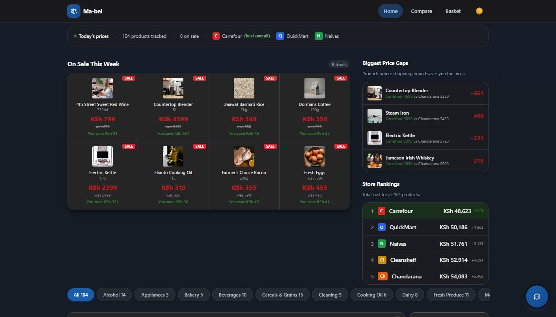
Task: Click the Jameson Irish Whiskey thumbnail
Action: (375, 161)
